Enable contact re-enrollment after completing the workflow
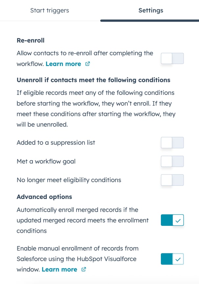The image size is (199, 284). pyautogui.click(x=172, y=58)
